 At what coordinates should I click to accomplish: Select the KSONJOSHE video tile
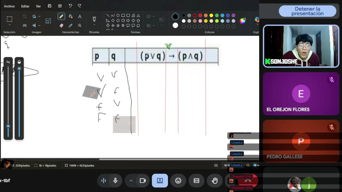pyautogui.click(x=301, y=46)
